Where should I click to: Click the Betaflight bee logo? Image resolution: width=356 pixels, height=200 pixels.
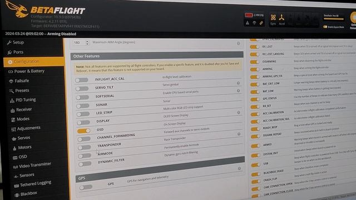(x=17, y=9)
